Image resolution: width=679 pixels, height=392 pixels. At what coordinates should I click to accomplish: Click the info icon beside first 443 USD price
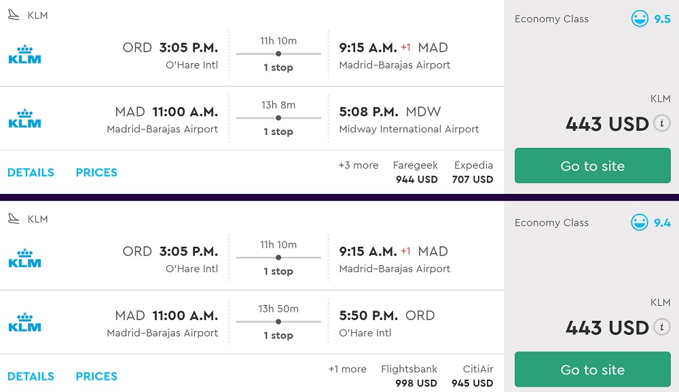(x=662, y=123)
